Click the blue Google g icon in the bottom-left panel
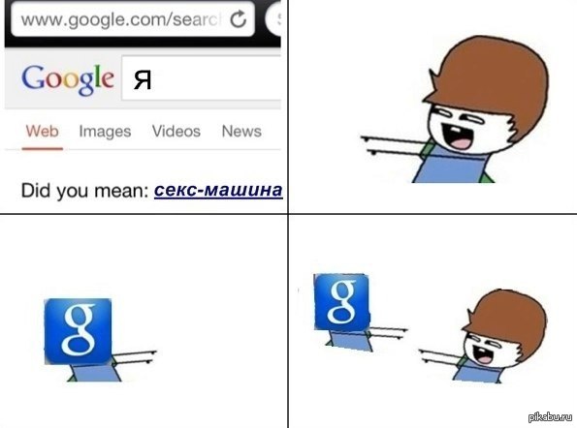Image resolution: width=577 pixels, height=428 pixels. (78, 331)
